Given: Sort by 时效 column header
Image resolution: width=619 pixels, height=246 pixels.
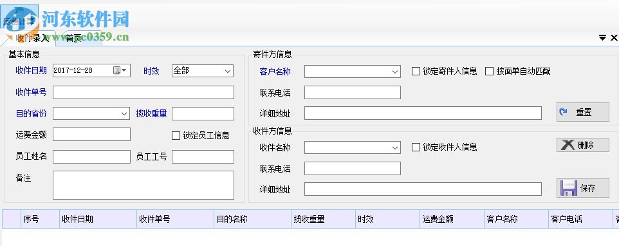Looking at the screenshot, I should [x=387, y=219].
